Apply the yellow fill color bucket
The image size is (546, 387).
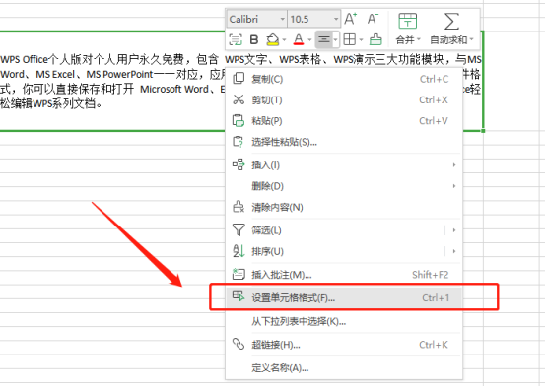pyautogui.click(x=273, y=39)
